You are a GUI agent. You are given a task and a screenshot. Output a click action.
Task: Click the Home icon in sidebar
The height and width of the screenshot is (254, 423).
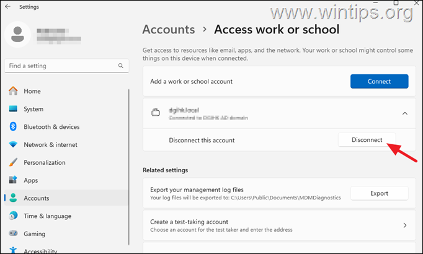[x=13, y=91]
